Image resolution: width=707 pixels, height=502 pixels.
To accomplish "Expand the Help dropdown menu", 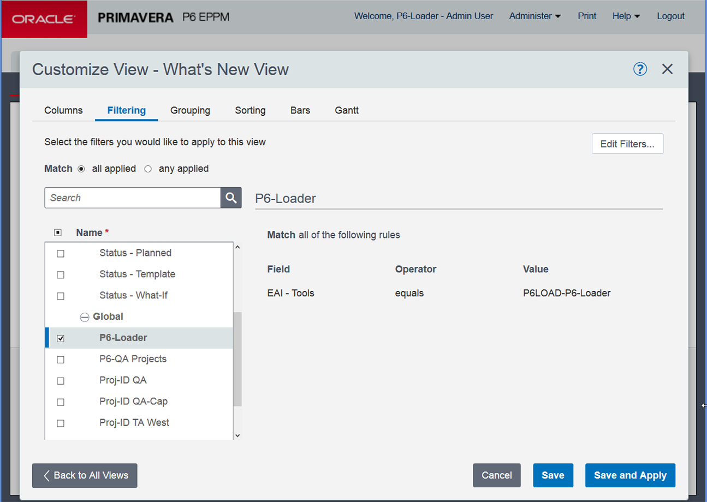I will 626,16.
